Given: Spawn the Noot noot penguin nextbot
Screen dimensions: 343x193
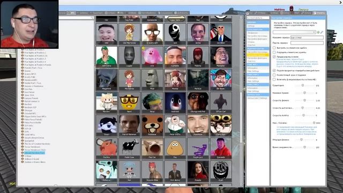Looking at the screenshot, I should point(175,102).
